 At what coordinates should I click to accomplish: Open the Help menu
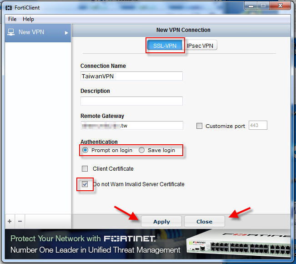pyautogui.click(x=28, y=19)
